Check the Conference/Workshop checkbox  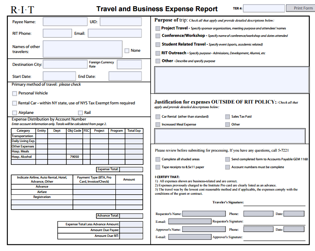pos(158,36)
